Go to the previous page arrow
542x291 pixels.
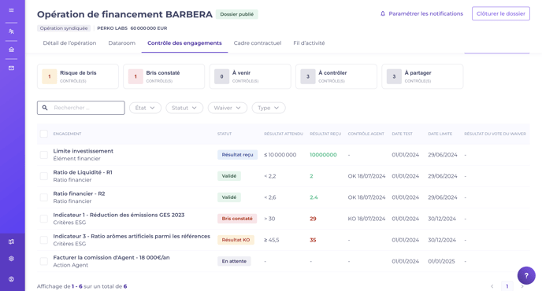pos(492,286)
